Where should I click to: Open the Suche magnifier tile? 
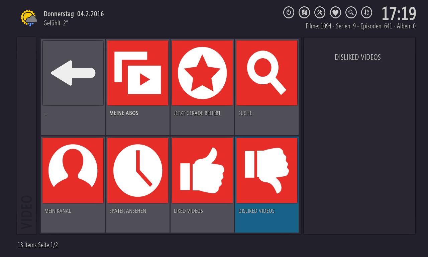coord(267,87)
